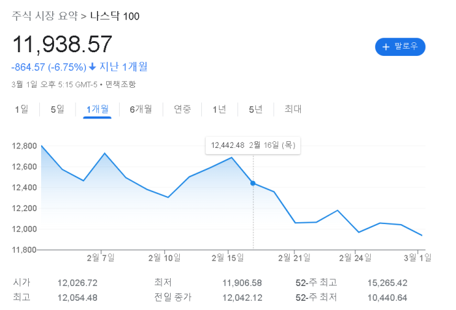Click the 2월 21일 axis label
Viewport: 456px width, 310px height.
295,258
